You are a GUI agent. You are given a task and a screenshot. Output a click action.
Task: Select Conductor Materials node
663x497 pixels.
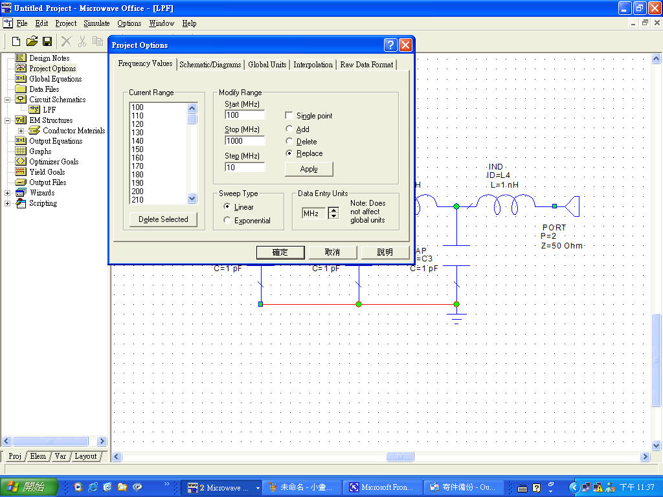74,131
